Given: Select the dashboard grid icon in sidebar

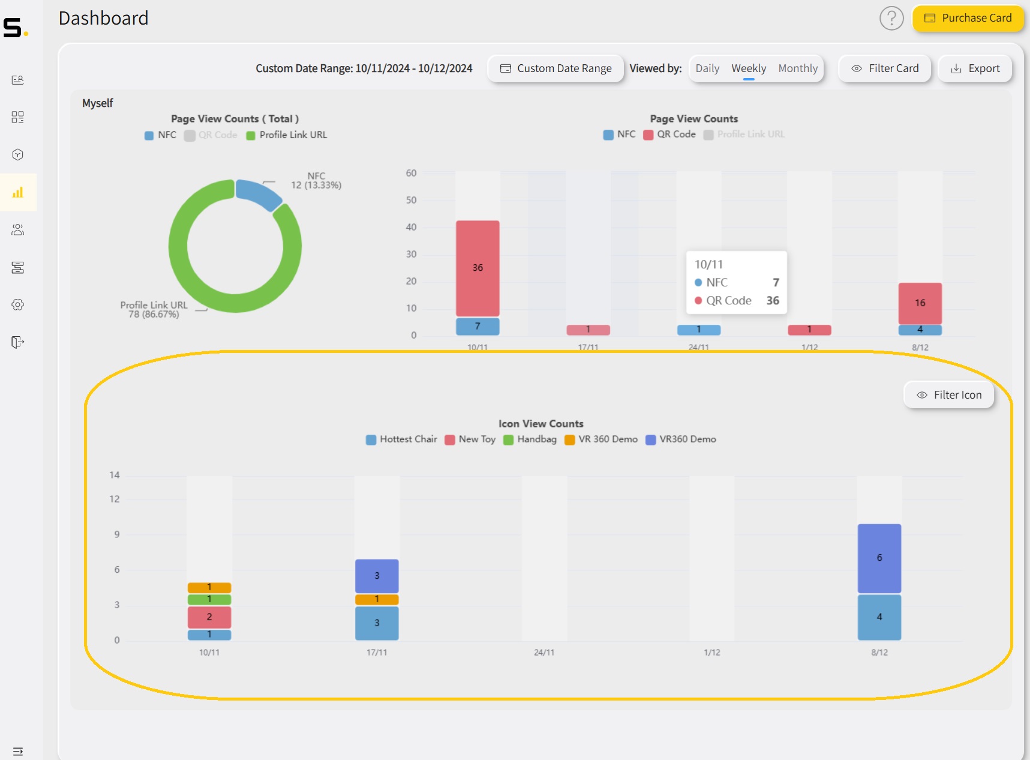Looking at the screenshot, I should 18,118.
